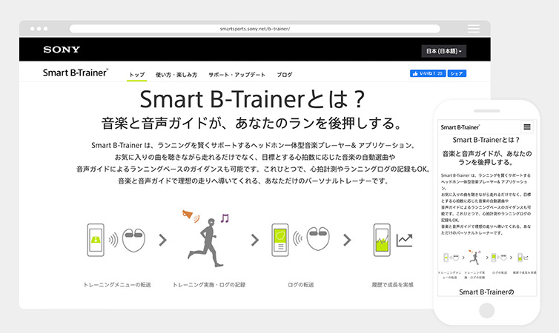The width and height of the screenshot is (559, 333).
Task: Open the mobile hamburger menu on the phone
Action: (527, 127)
